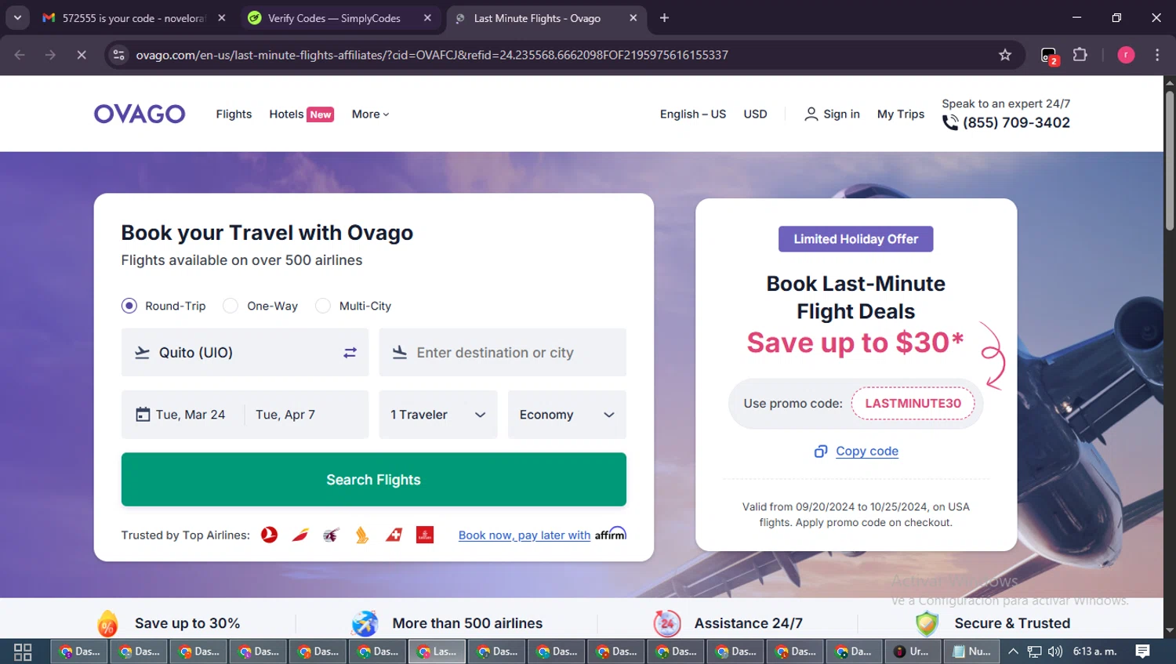Click the browser address bar URL

click(x=432, y=55)
